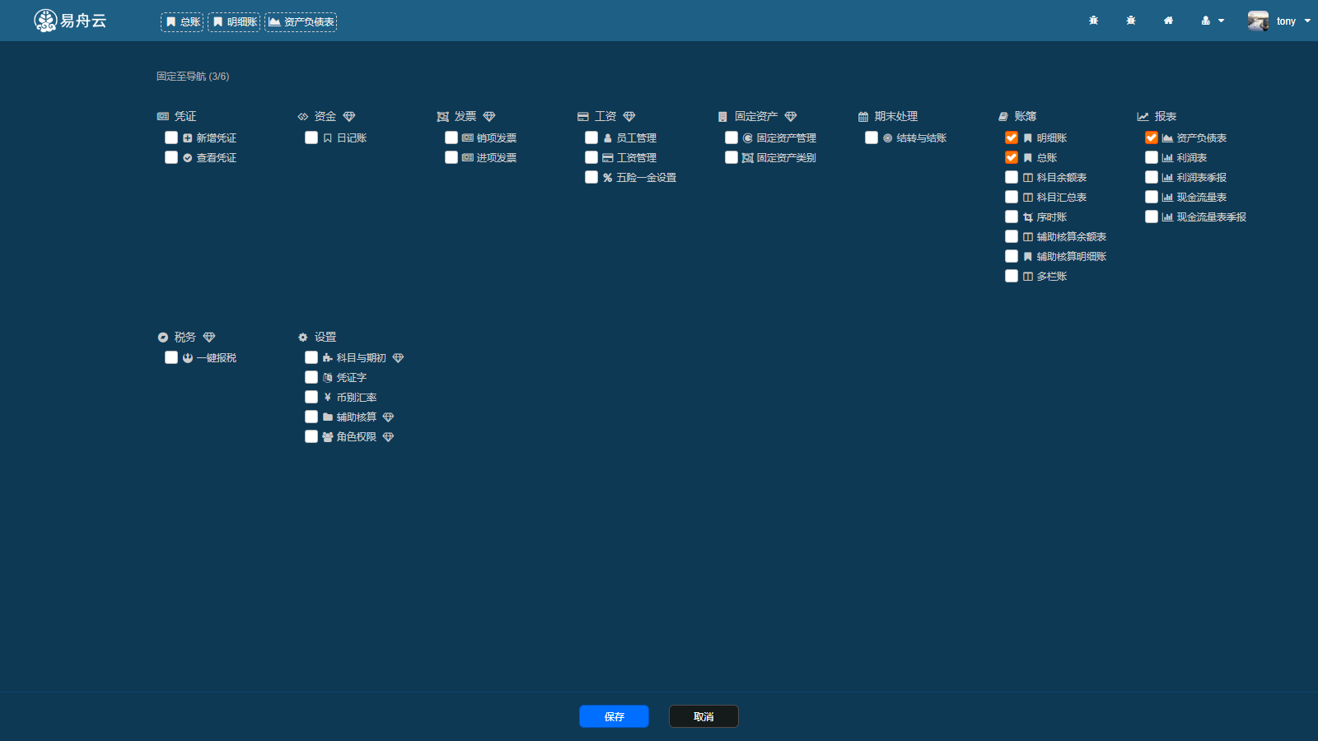Click the diamond icon beside 税务 heading
This screenshot has height=741, width=1318.
[209, 338]
